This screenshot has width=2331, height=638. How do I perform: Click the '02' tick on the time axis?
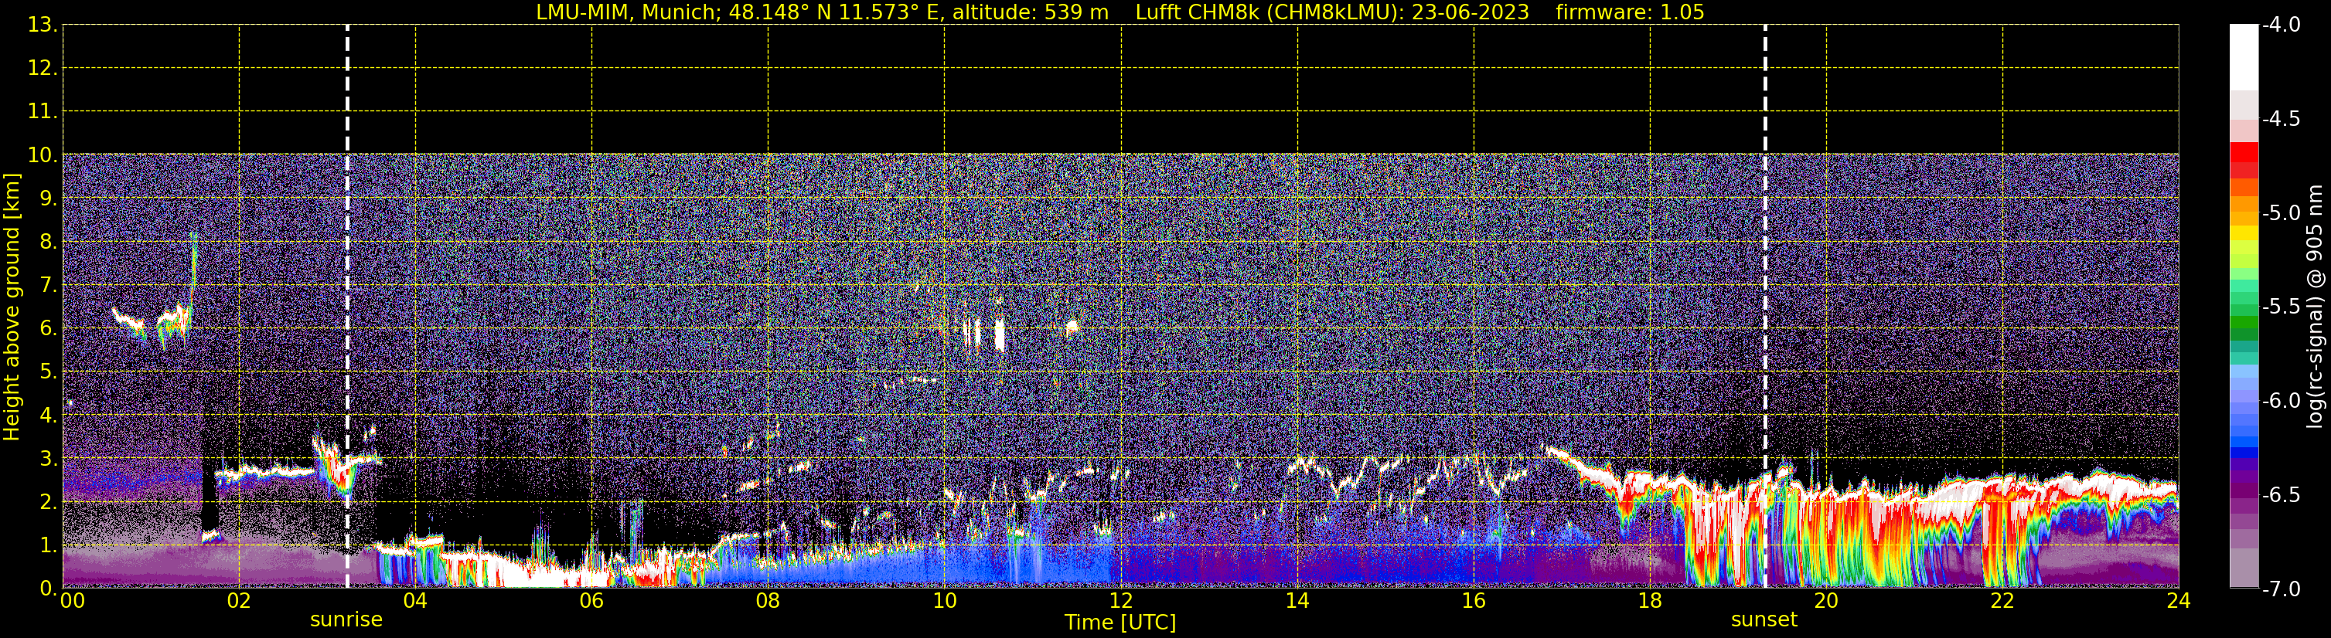[239, 601]
